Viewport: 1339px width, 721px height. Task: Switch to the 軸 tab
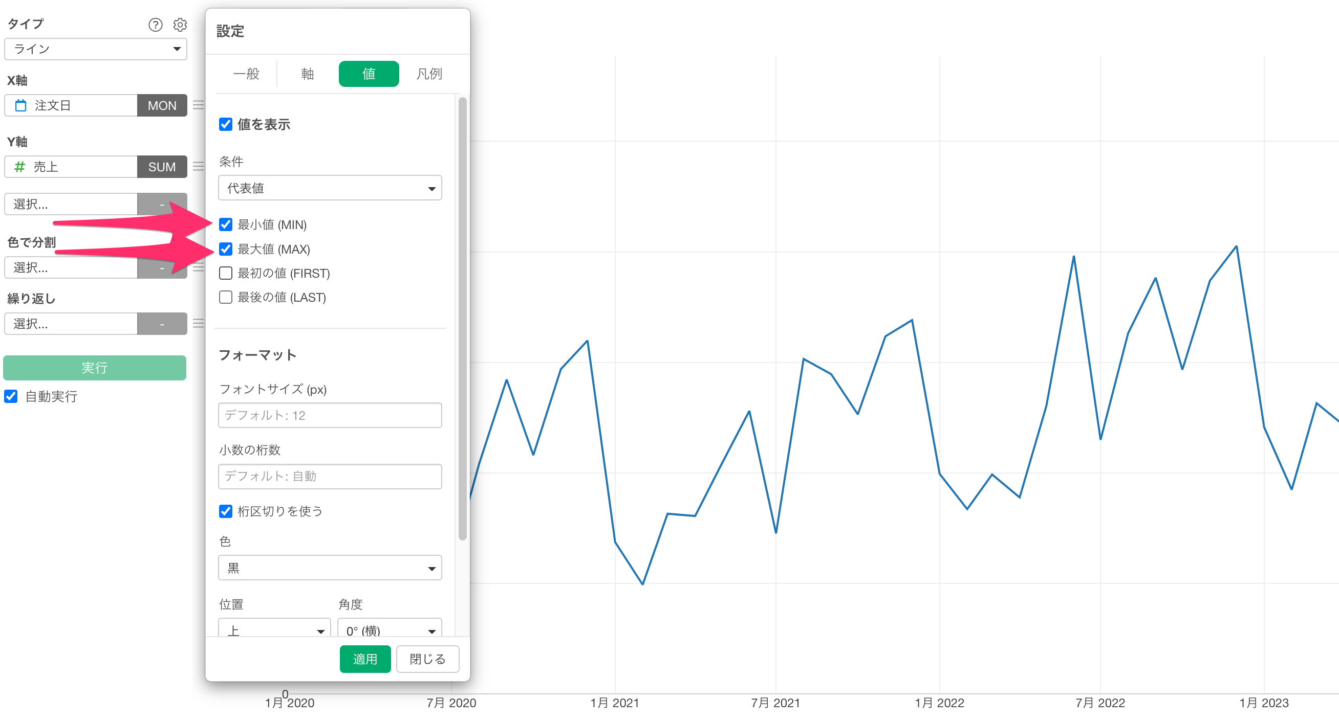pos(307,74)
